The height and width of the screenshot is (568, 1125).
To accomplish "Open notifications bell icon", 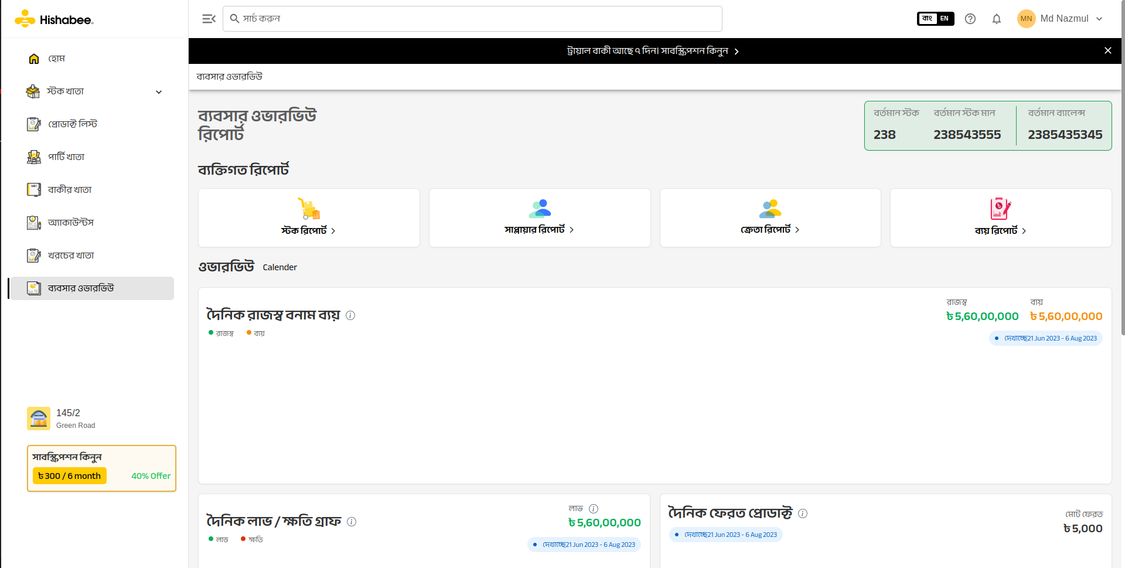I will 996,19.
